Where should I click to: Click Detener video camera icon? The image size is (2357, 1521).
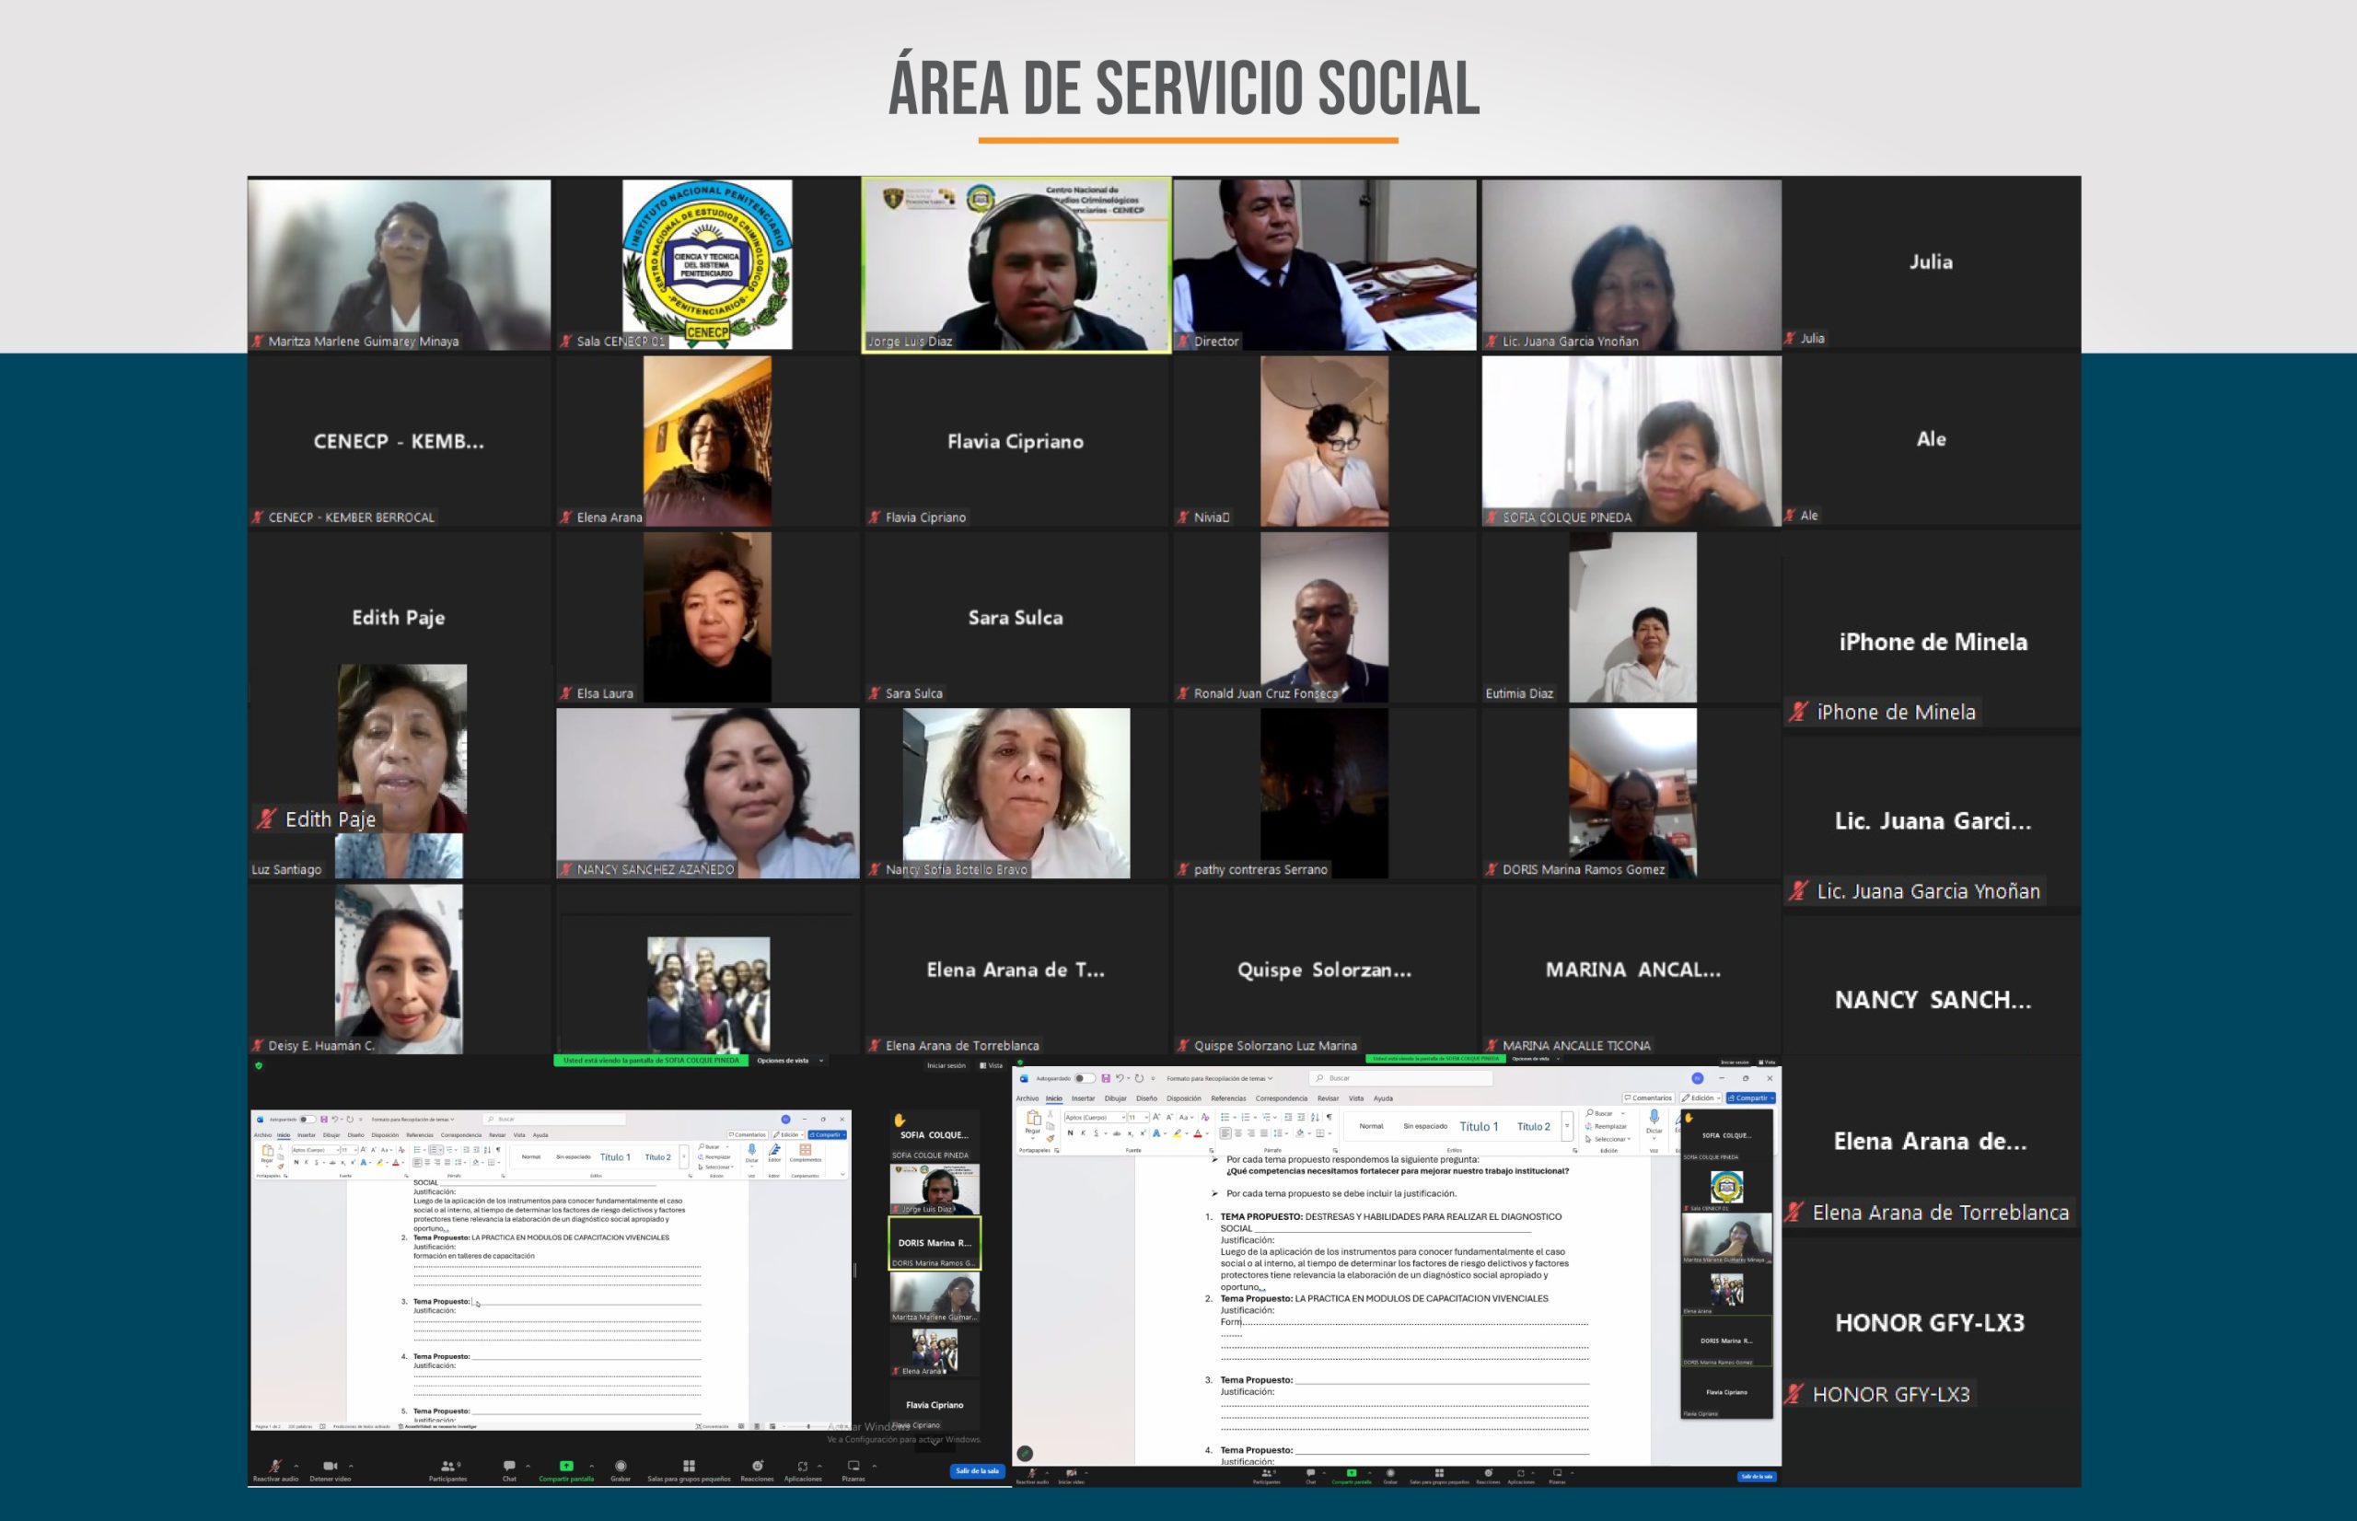(330, 1467)
